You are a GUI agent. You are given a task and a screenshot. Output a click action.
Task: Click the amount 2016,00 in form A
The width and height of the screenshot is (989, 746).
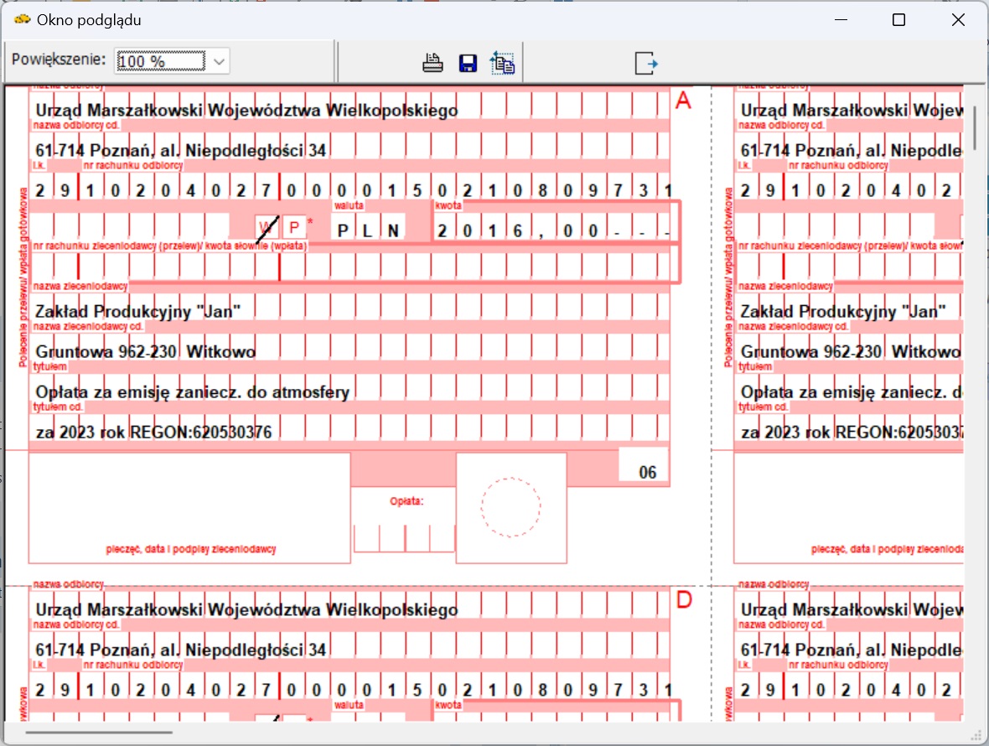[555, 231]
